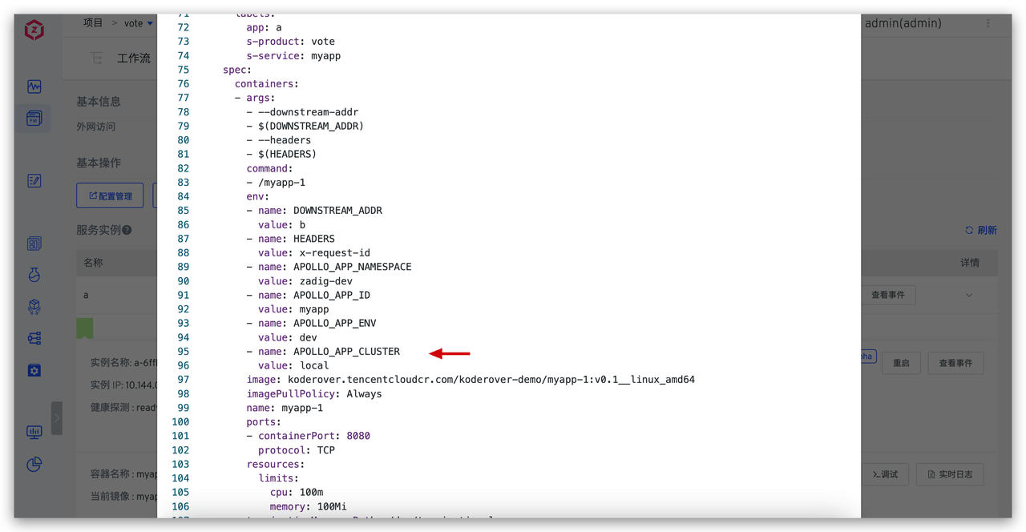
Task: Click the 重启 restart button
Action: 901,363
